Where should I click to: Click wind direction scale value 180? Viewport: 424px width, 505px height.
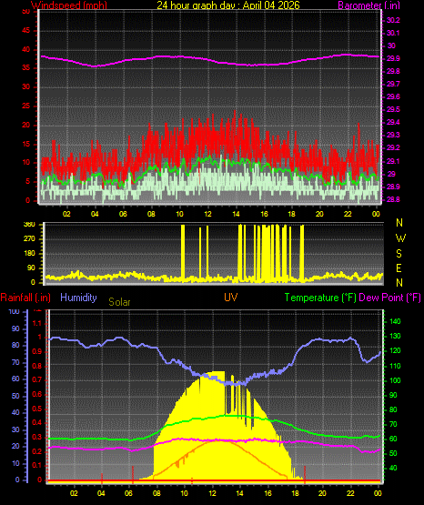tap(29, 254)
